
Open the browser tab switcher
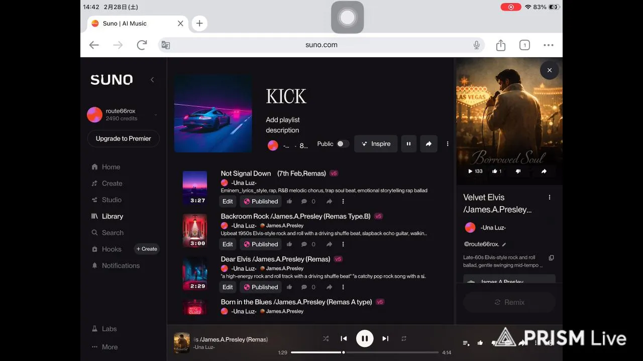[524, 45]
